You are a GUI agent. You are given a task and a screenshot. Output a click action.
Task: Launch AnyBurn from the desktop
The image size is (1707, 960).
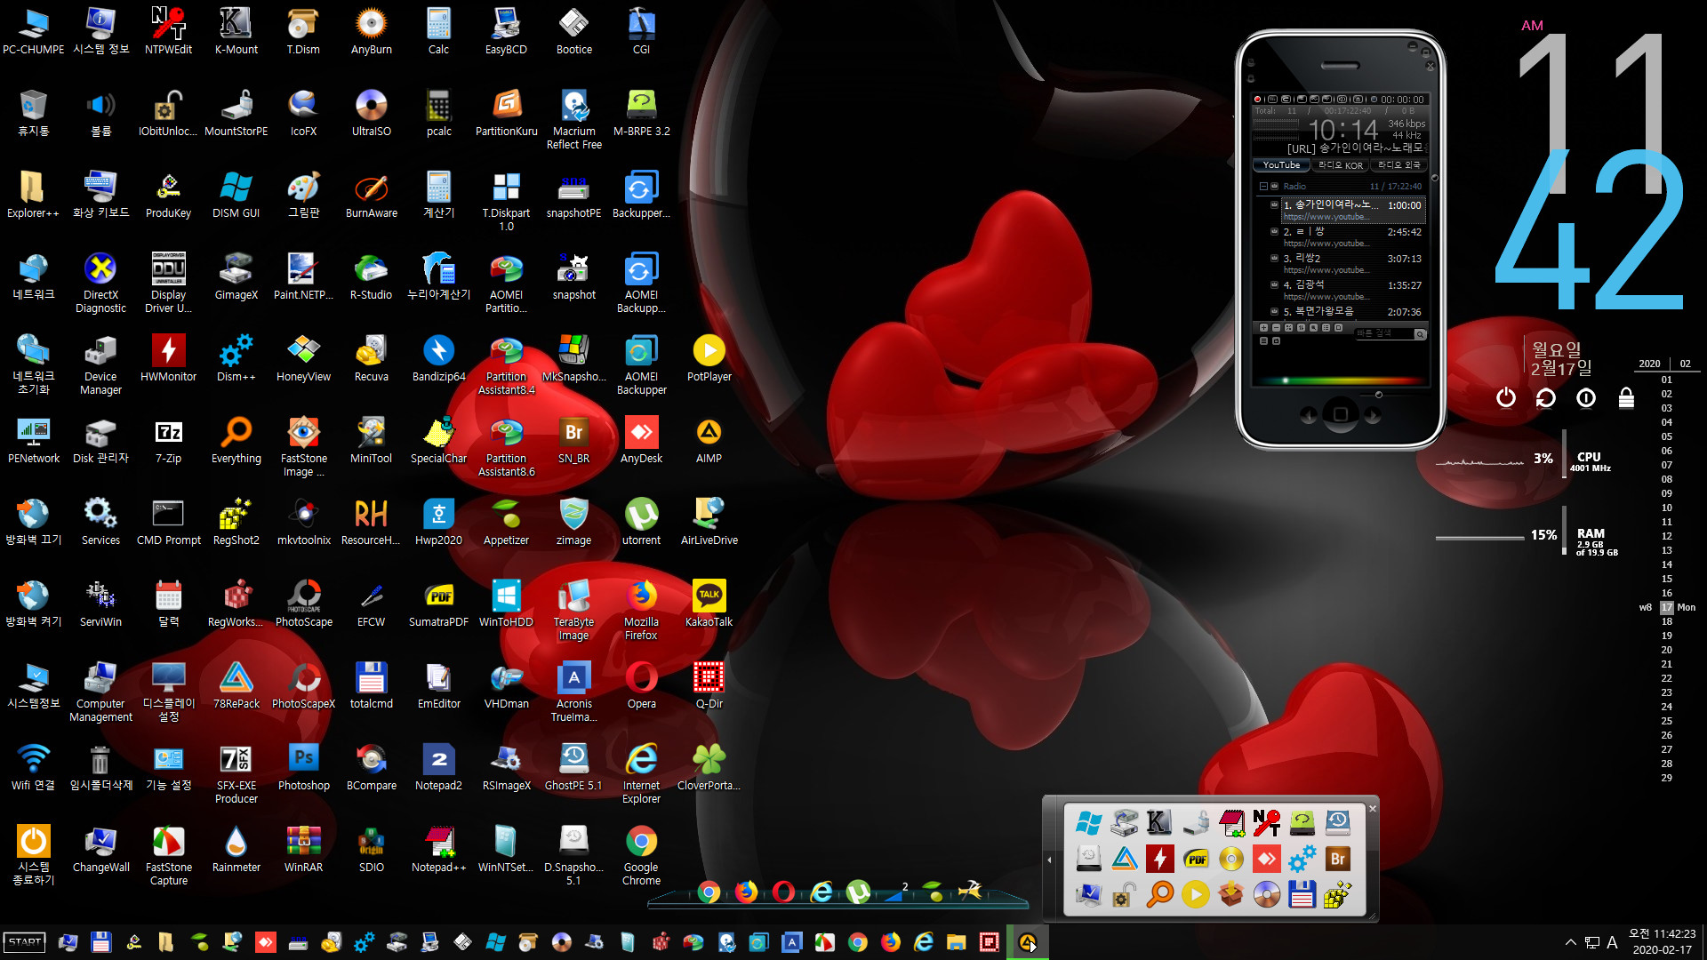pos(371,31)
